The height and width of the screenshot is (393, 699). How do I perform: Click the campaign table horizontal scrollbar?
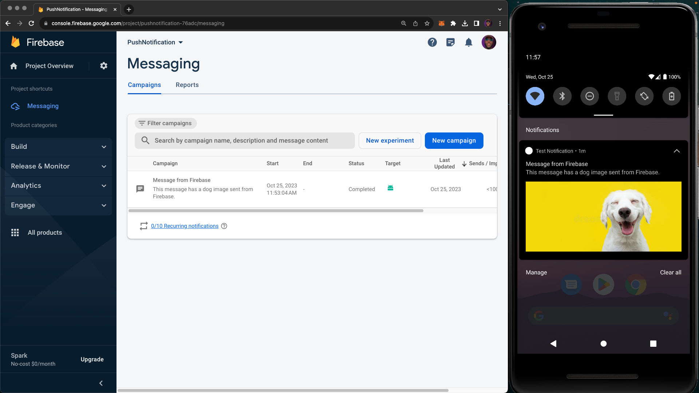tap(276, 211)
